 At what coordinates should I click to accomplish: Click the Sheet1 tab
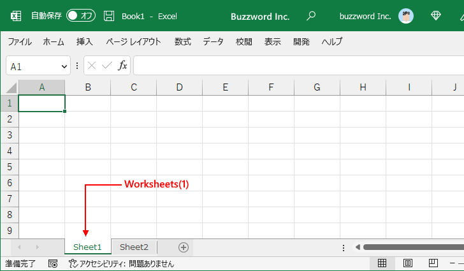coord(87,247)
